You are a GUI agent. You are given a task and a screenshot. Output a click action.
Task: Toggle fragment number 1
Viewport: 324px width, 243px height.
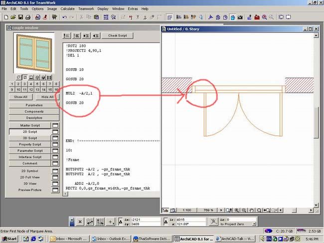(x=12, y=84)
